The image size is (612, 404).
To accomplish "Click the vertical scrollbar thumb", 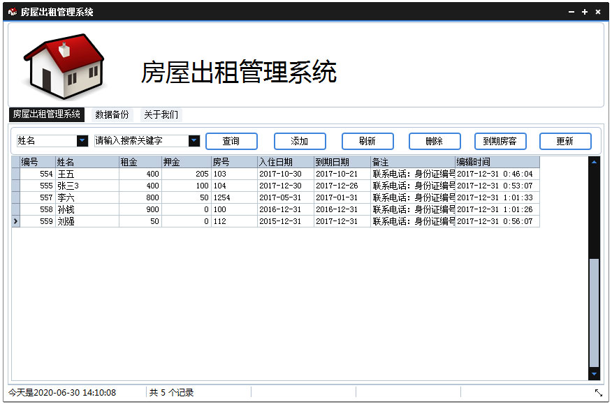I will (594, 313).
